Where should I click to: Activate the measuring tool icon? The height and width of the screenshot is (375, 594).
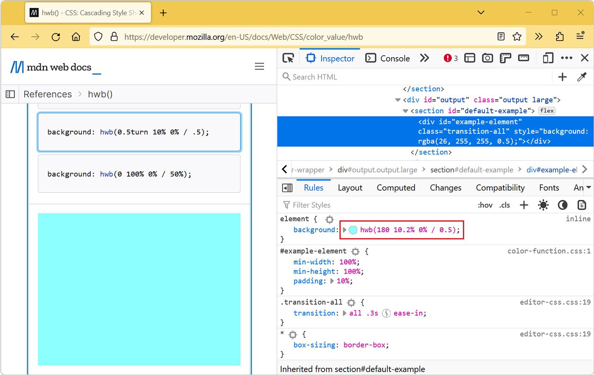click(524, 58)
